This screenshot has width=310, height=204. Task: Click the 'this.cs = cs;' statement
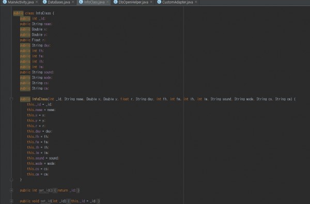click(x=38, y=169)
